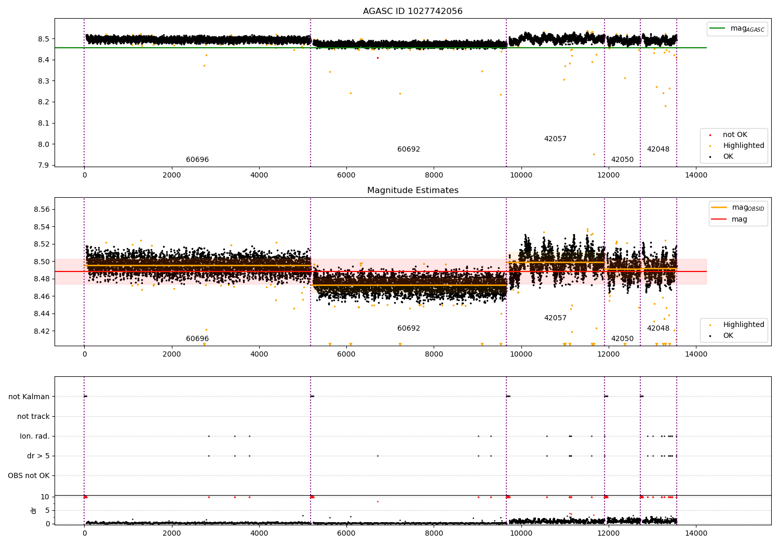Click the "not track" axis label
Screen dimensions: 779x545
33,416
